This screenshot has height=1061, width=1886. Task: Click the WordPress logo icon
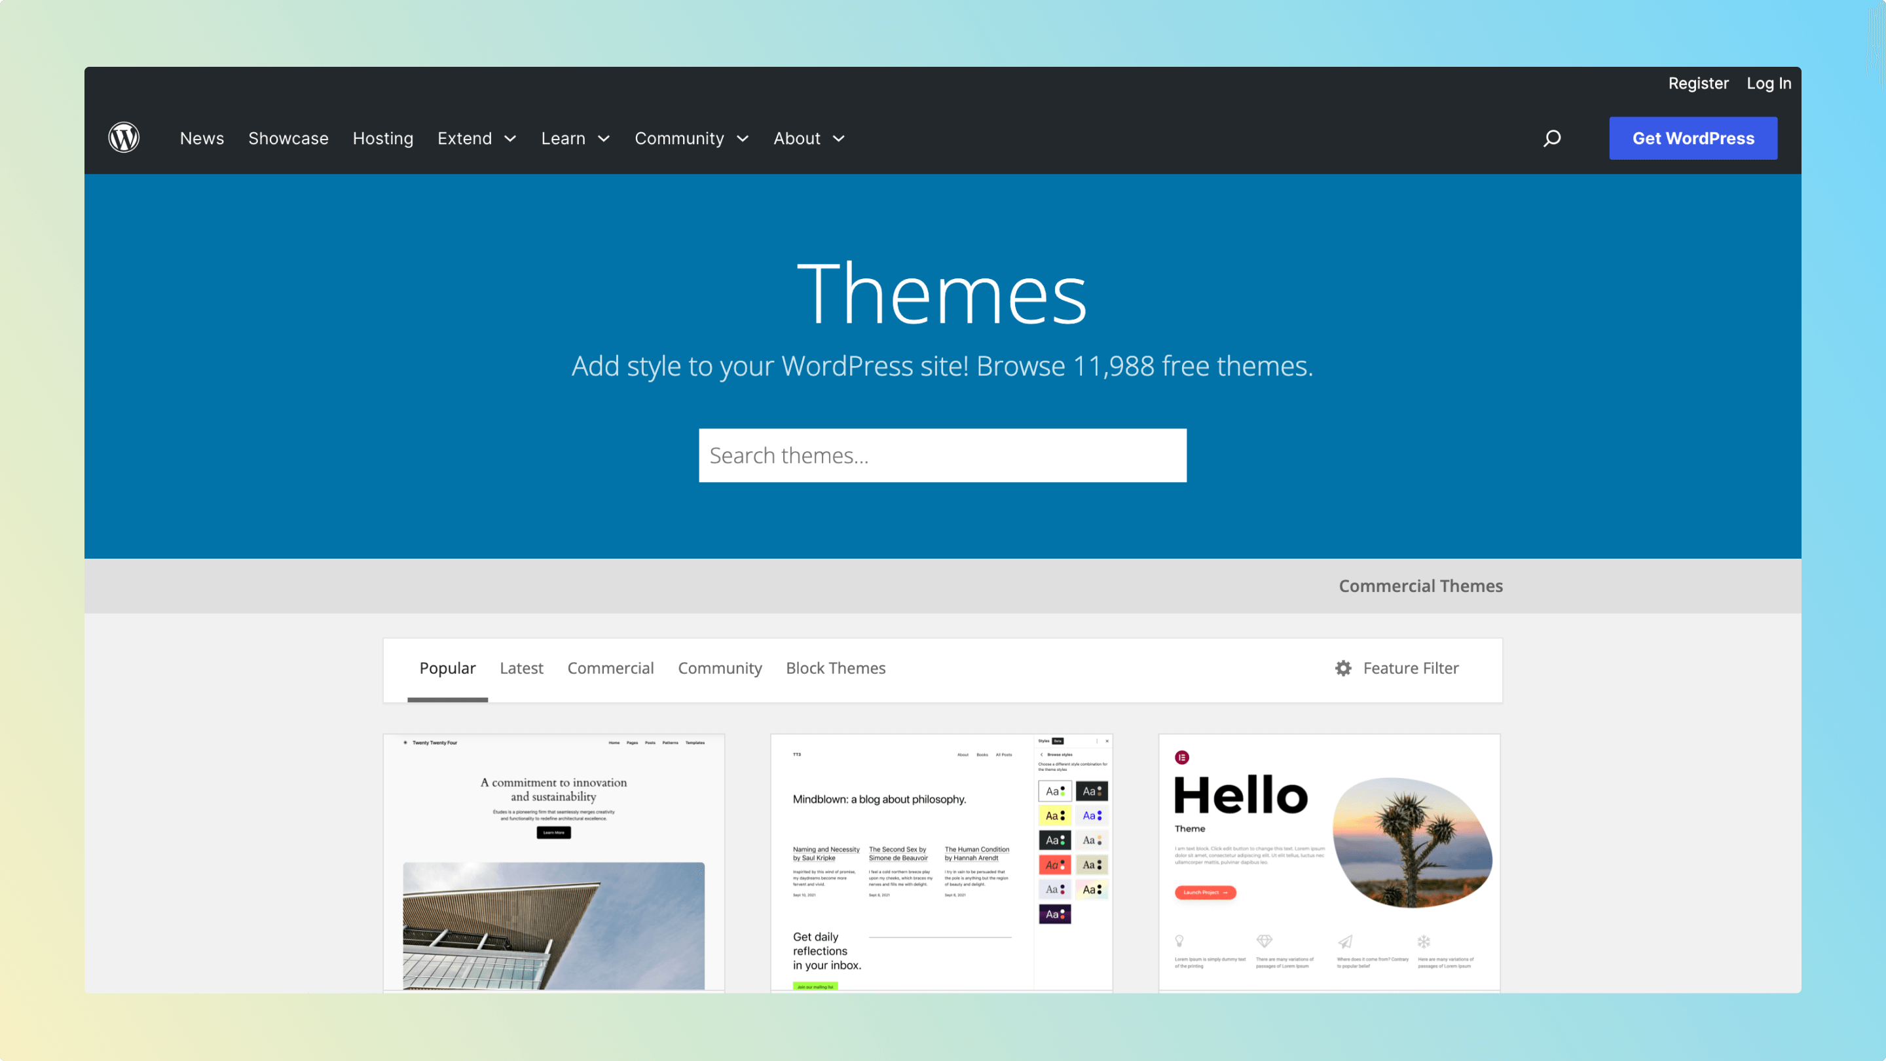[124, 138]
